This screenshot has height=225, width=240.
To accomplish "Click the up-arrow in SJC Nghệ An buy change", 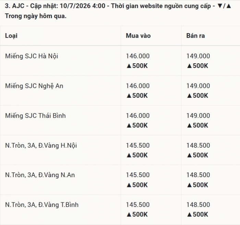I will (x=129, y=96).
